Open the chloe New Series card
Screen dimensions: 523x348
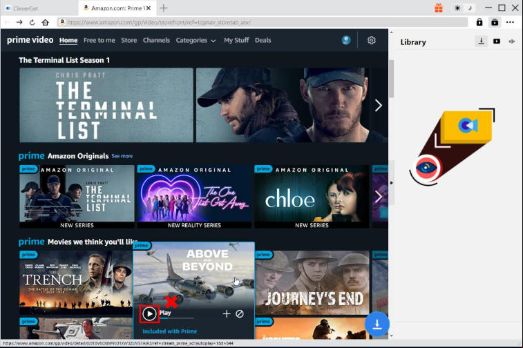pos(312,197)
